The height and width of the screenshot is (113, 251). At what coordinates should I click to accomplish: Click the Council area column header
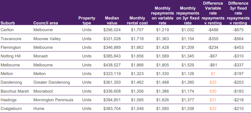46,23
